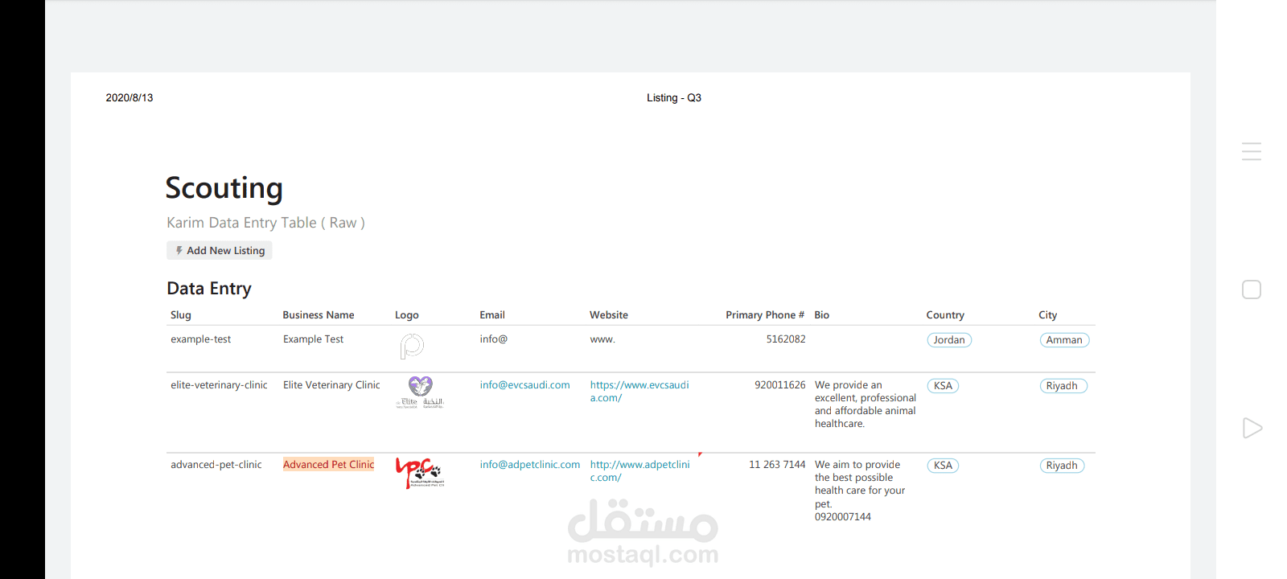Select the Elite Veterinary Clinic business name
The width and height of the screenshot is (1287, 579).
pyautogui.click(x=331, y=385)
